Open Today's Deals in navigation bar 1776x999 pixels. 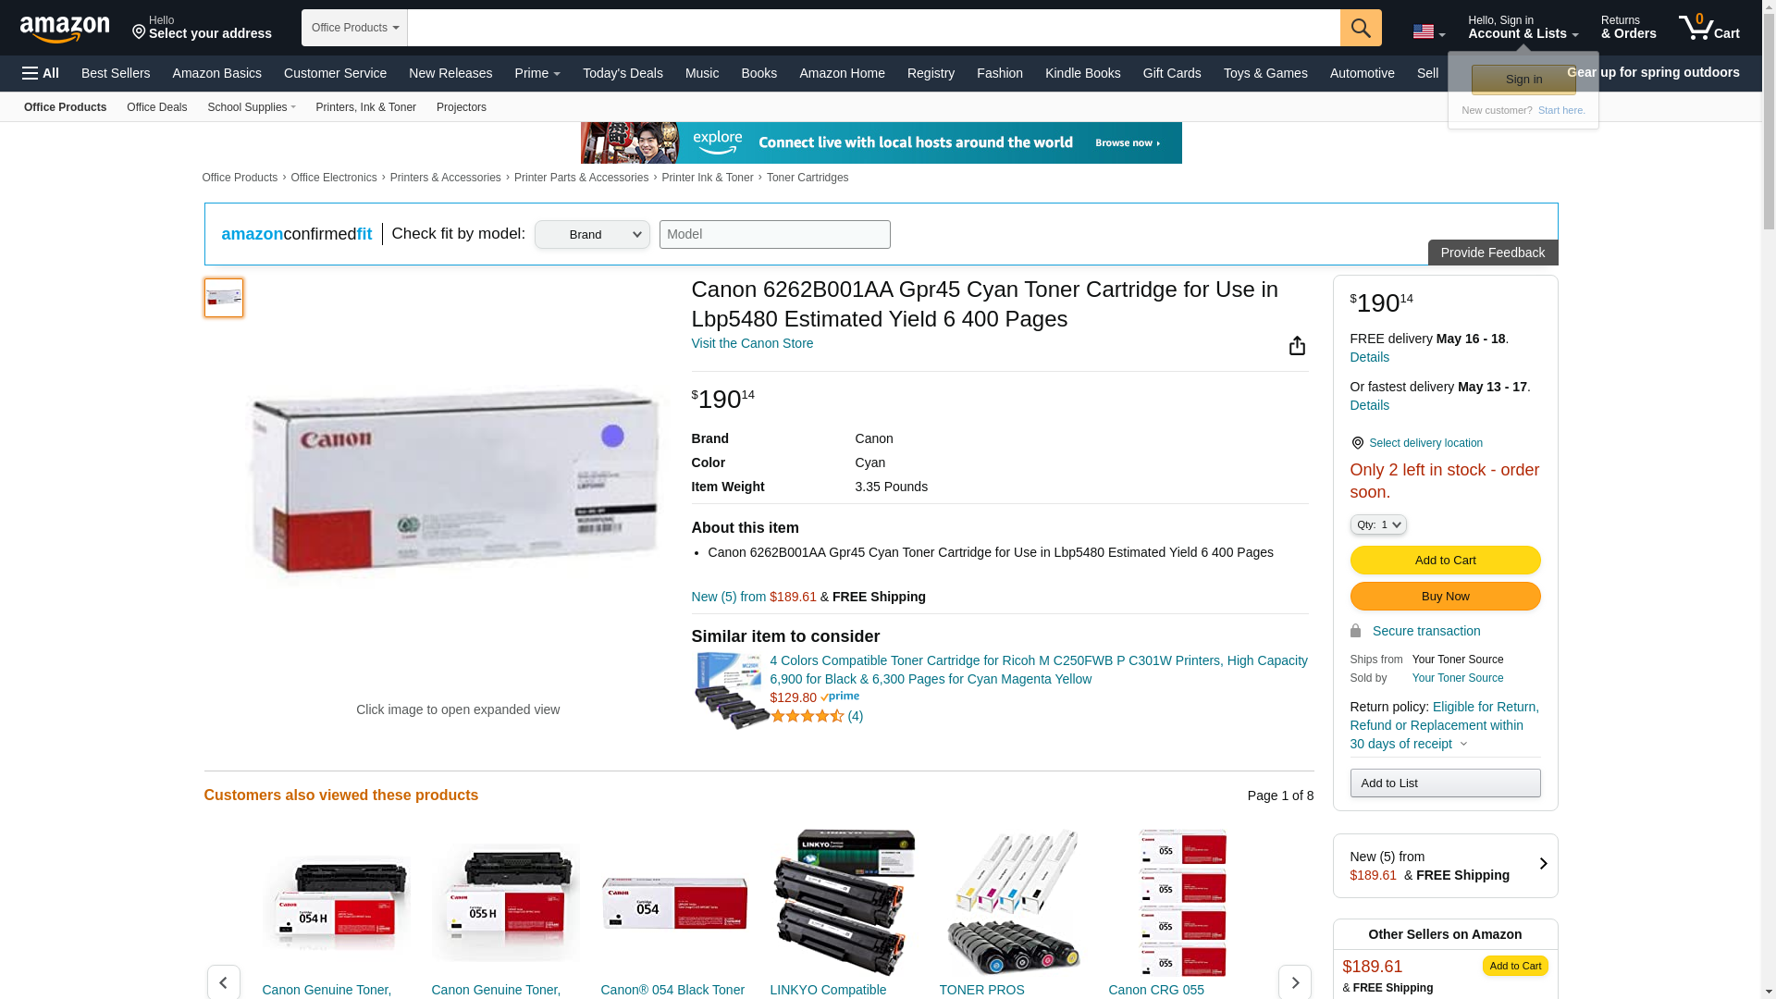(623, 73)
